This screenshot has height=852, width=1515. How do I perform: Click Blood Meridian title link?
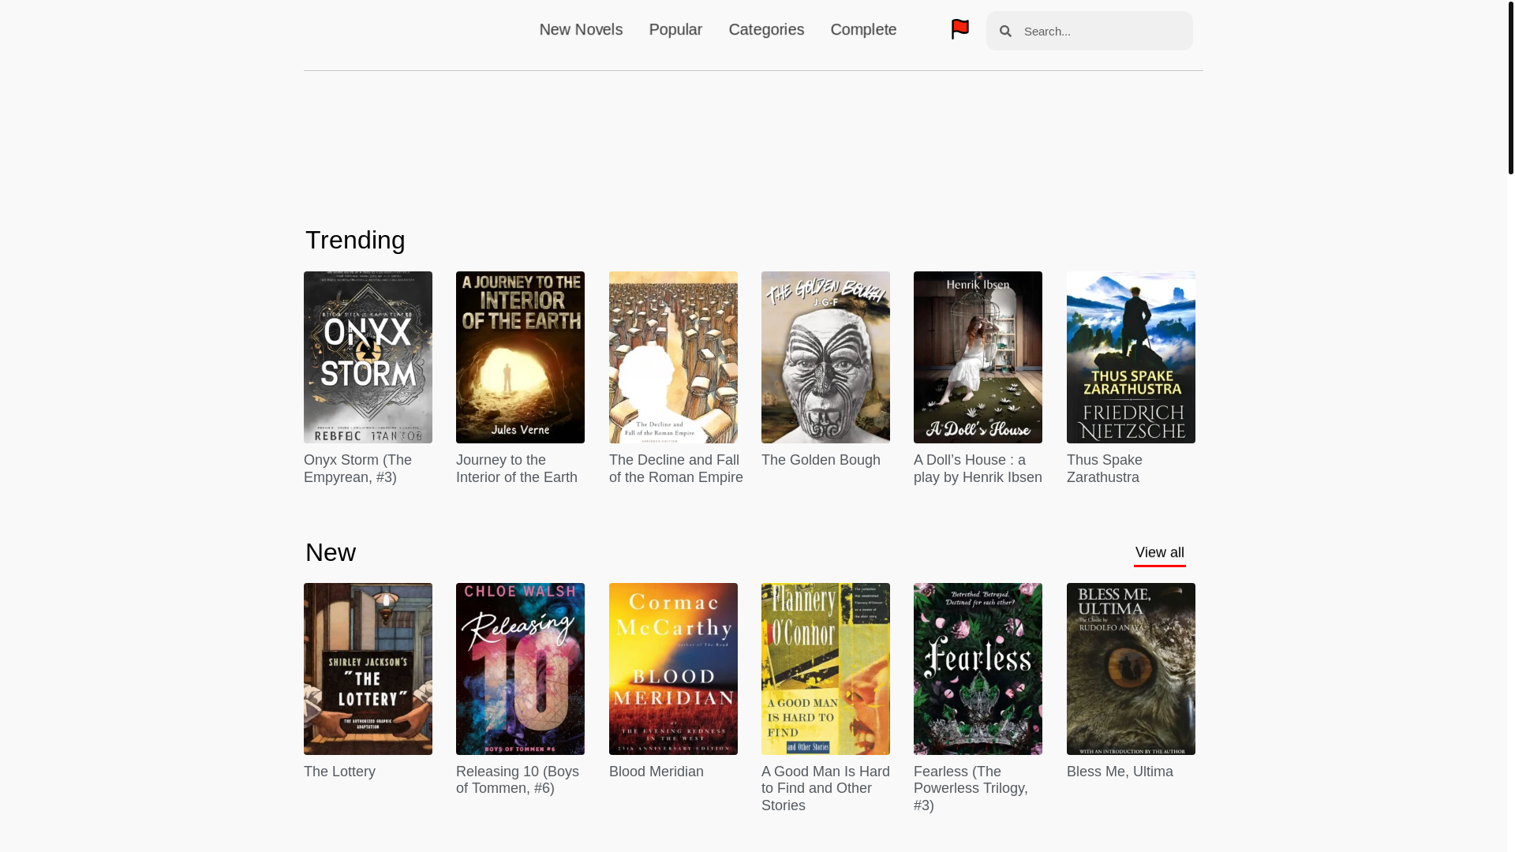656,772
